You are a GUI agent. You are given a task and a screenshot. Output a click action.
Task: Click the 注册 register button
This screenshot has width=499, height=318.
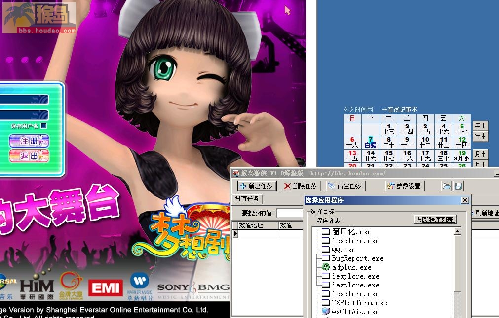[x=29, y=141]
